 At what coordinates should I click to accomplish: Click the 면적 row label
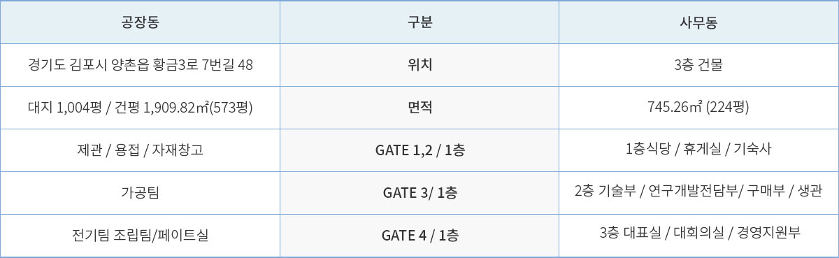pyautogui.click(x=419, y=108)
